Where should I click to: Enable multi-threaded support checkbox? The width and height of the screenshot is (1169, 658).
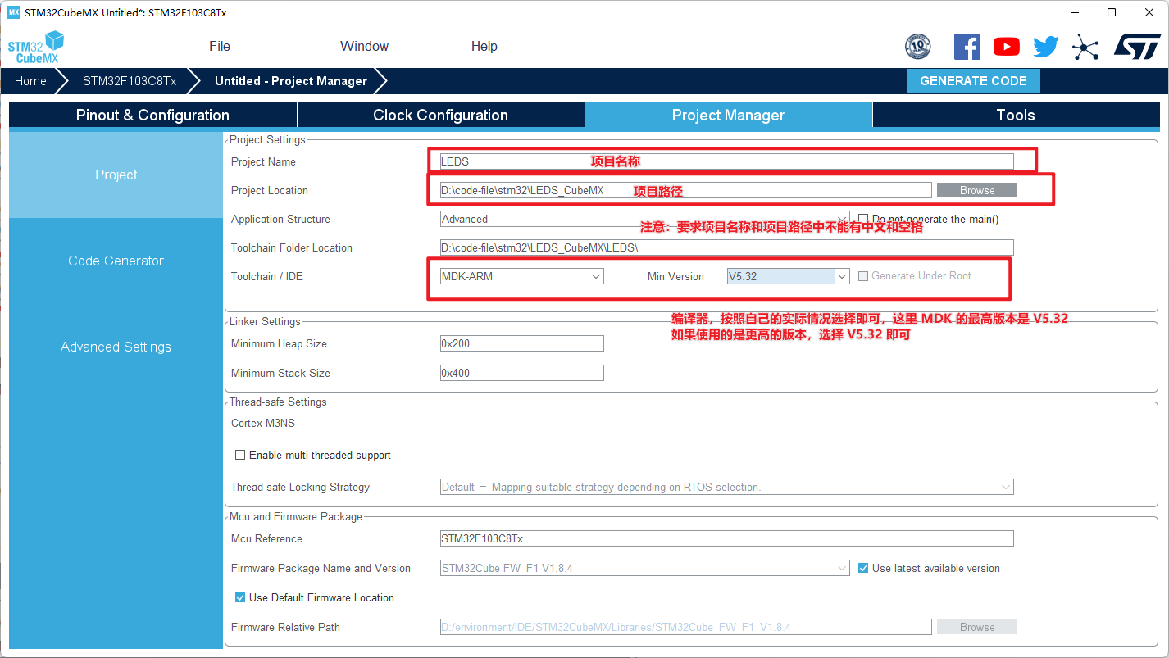point(240,455)
